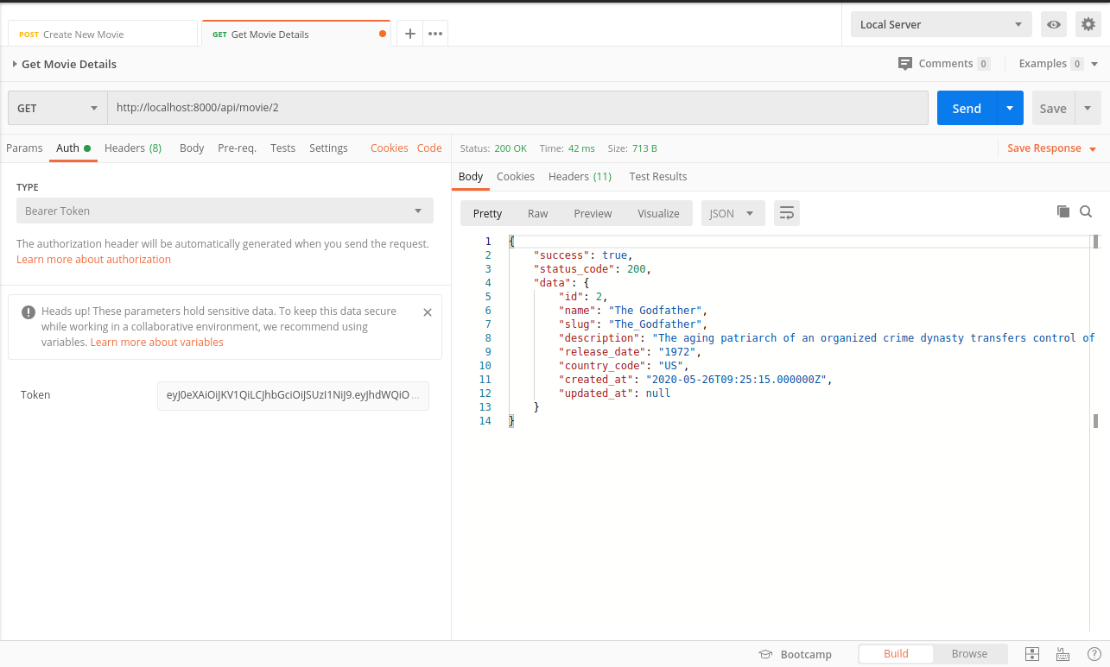Open the Params tab
1110x667 pixels.
click(x=24, y=148)
